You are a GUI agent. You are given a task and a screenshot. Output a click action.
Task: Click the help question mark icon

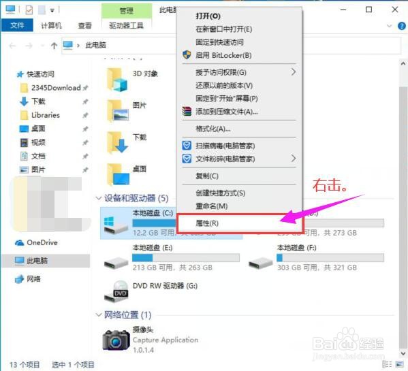401,26
